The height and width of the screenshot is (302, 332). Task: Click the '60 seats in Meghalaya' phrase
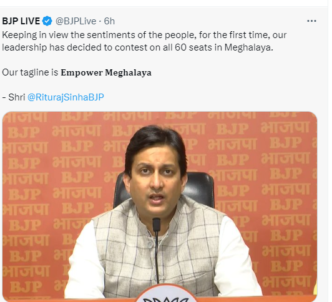[224, 47]
